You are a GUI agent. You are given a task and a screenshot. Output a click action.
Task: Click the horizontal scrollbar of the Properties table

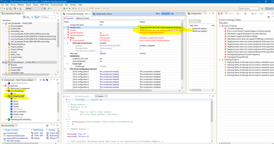click(122, 90)
